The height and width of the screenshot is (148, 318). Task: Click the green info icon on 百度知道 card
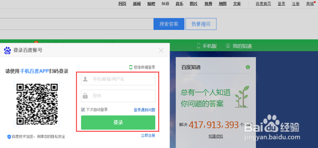248,67
